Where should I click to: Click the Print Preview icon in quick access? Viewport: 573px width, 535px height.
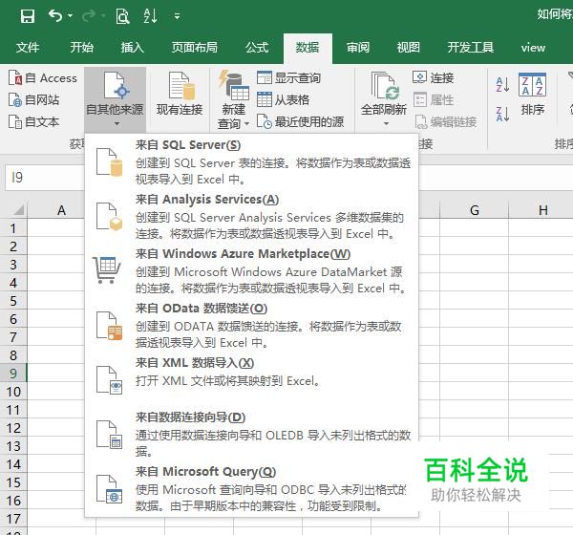coord(122,16)
